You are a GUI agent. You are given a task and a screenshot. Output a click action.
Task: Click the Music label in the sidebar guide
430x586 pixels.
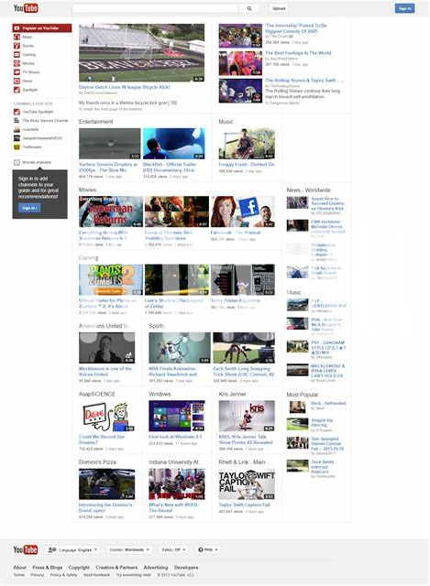click(28, 37)
